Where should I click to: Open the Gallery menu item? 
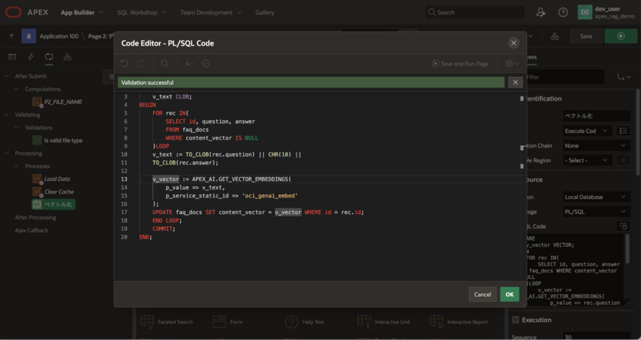265,12
